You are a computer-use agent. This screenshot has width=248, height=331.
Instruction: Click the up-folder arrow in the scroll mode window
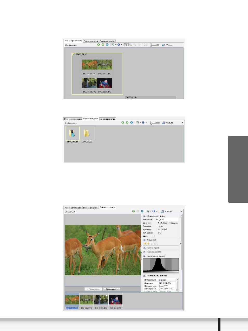pos(132,122)
